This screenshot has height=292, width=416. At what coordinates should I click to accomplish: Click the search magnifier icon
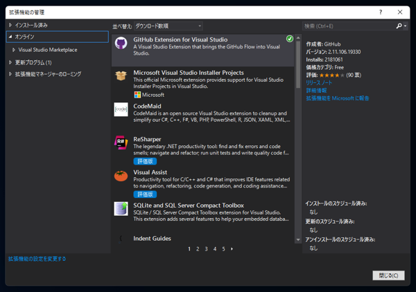tap(399, 26)
